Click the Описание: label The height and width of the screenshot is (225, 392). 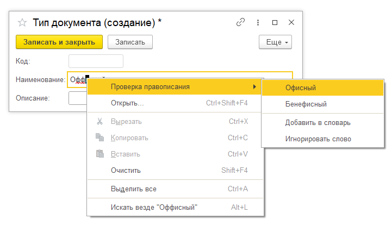click(x=33, y=98)
